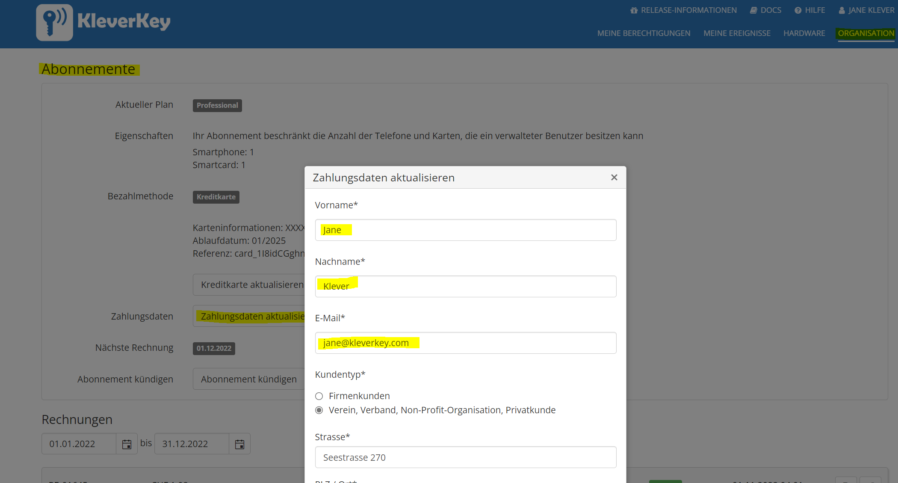Viewport: 898px width, 483px height.
Task: Focus the Strasse input field
Action: [465, 457]
